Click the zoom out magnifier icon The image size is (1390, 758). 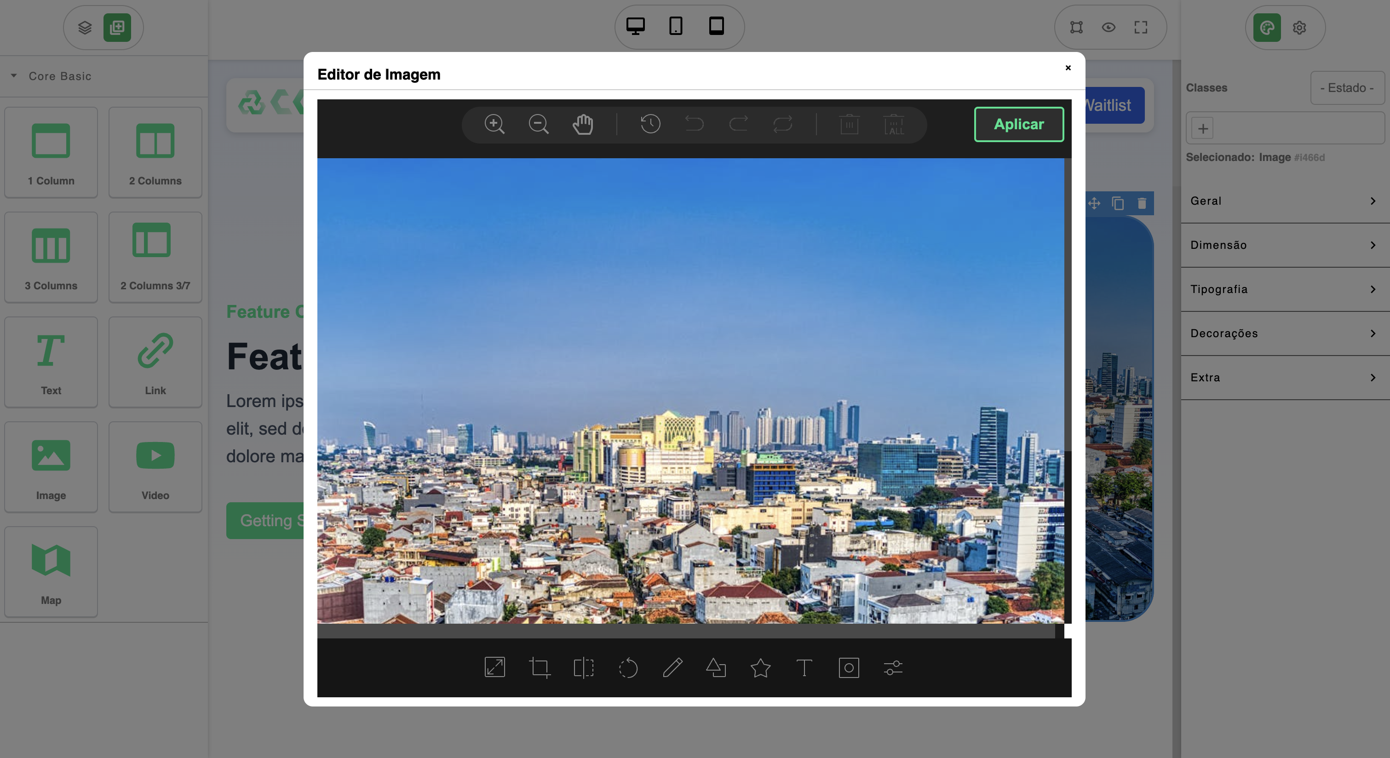pos(539,124)
